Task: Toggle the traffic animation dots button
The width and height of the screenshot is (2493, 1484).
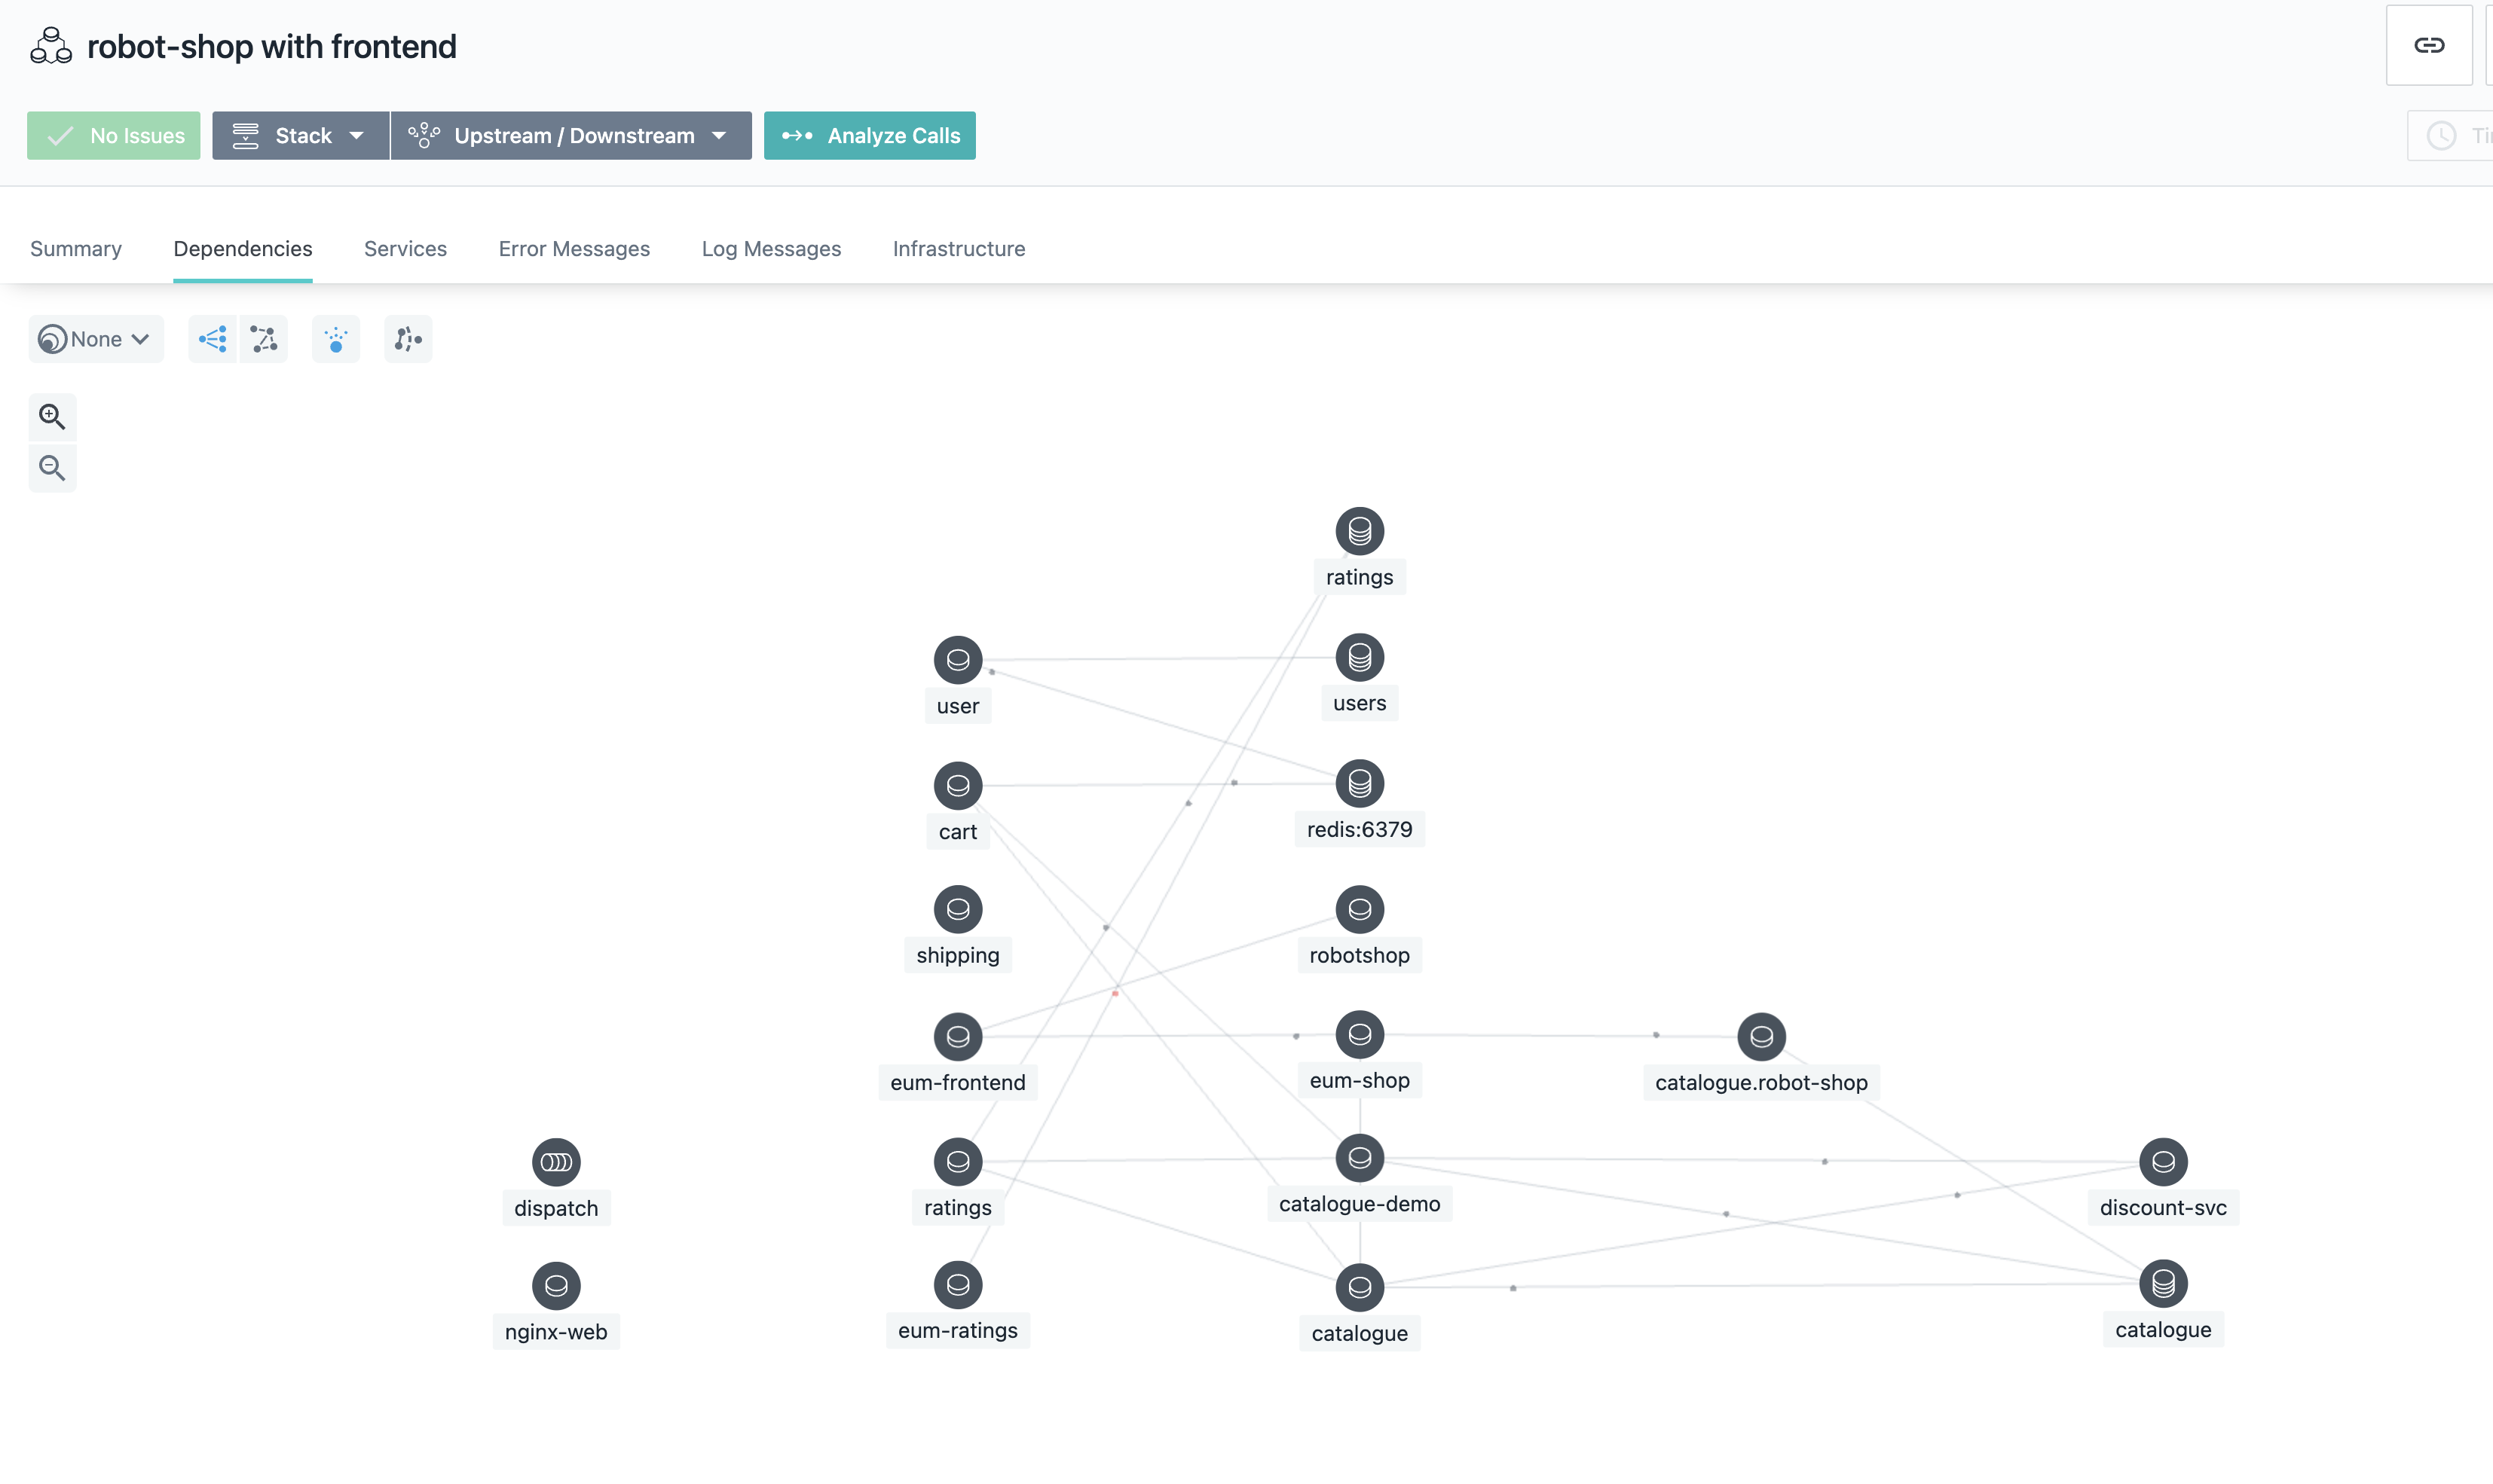Action: [x=336, y=339]
